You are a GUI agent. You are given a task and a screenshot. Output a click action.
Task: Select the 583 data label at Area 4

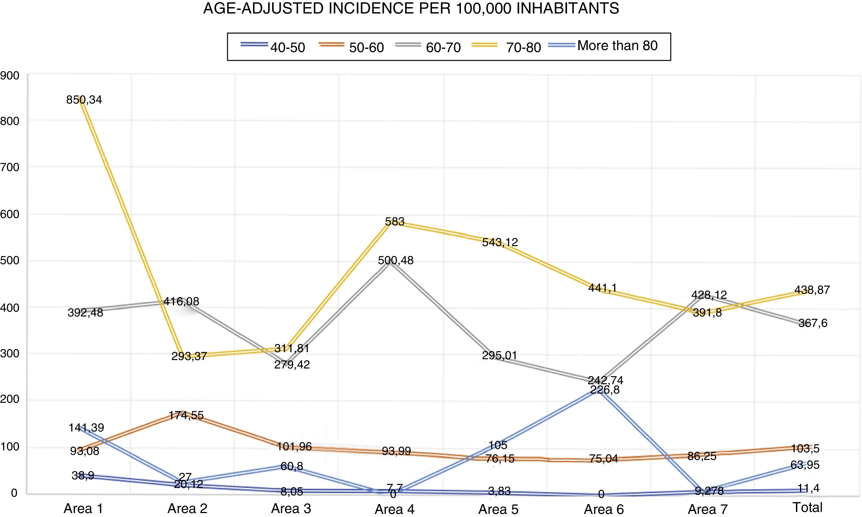tap(394, 222)
